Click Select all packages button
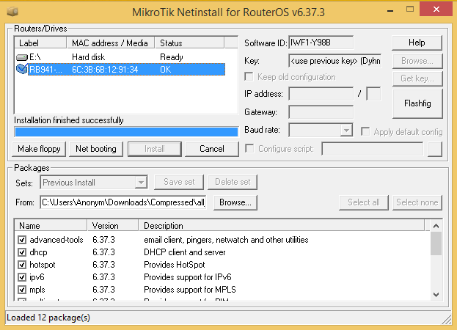The image size is (457, 330). tap(364, 202)
